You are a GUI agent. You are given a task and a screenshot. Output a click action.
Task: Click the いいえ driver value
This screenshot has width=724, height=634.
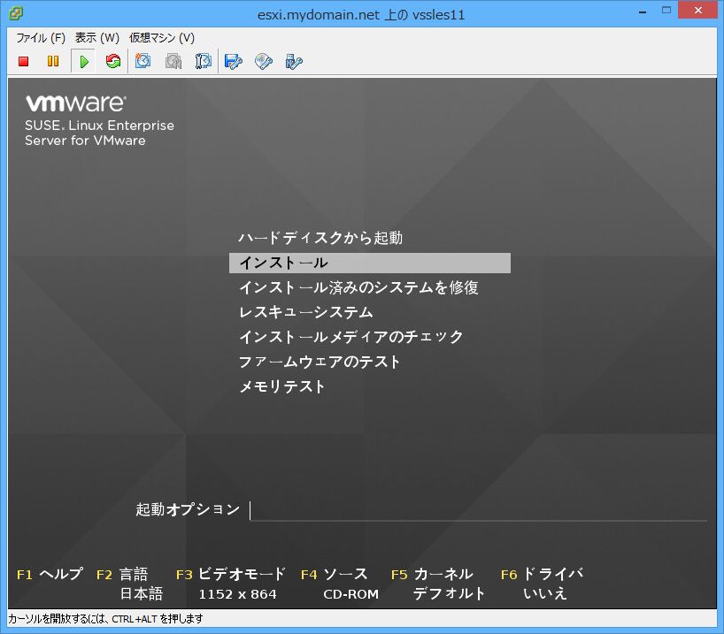click(x=545, y=594)
